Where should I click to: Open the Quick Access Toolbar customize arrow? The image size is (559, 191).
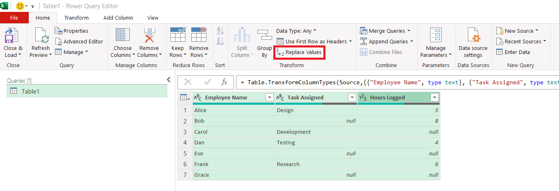[32, 7]
